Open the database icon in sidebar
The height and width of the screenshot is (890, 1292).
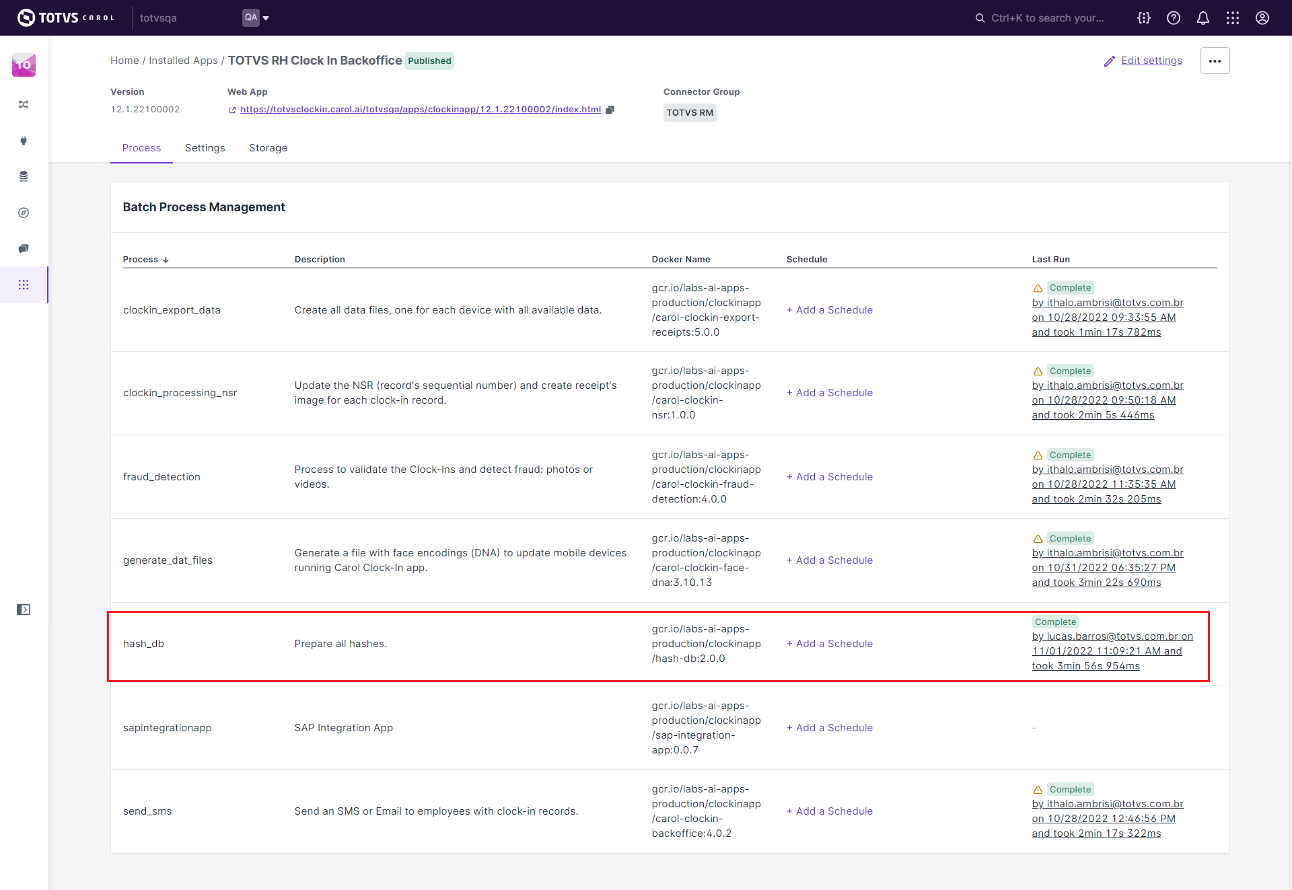(x=24, y=177)
